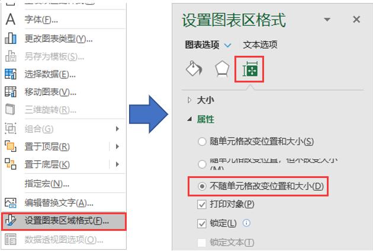The image size is (373, 251).
Task: Click the grayed 数据透视图选项(O)... entry
Action: click(64, 240)
